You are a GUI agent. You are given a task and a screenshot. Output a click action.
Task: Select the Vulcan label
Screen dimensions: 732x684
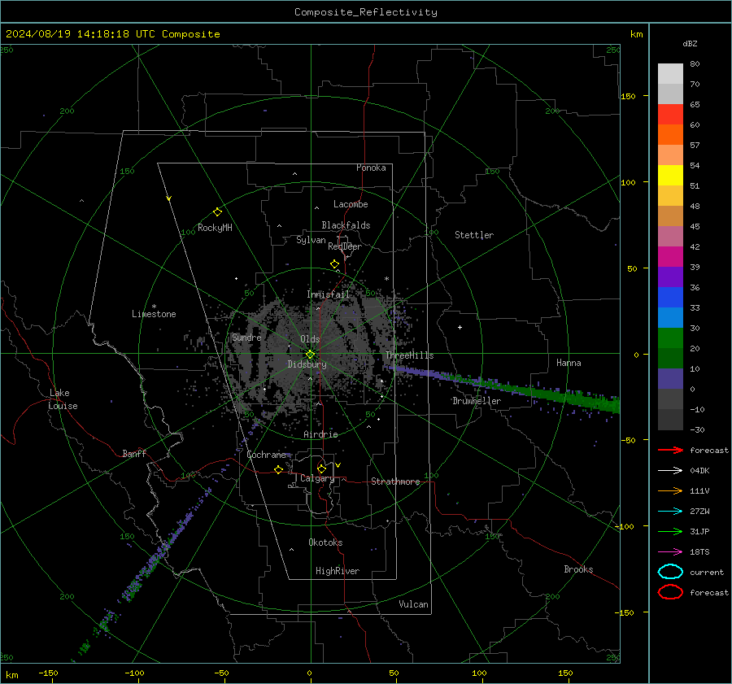coord(413,604)
